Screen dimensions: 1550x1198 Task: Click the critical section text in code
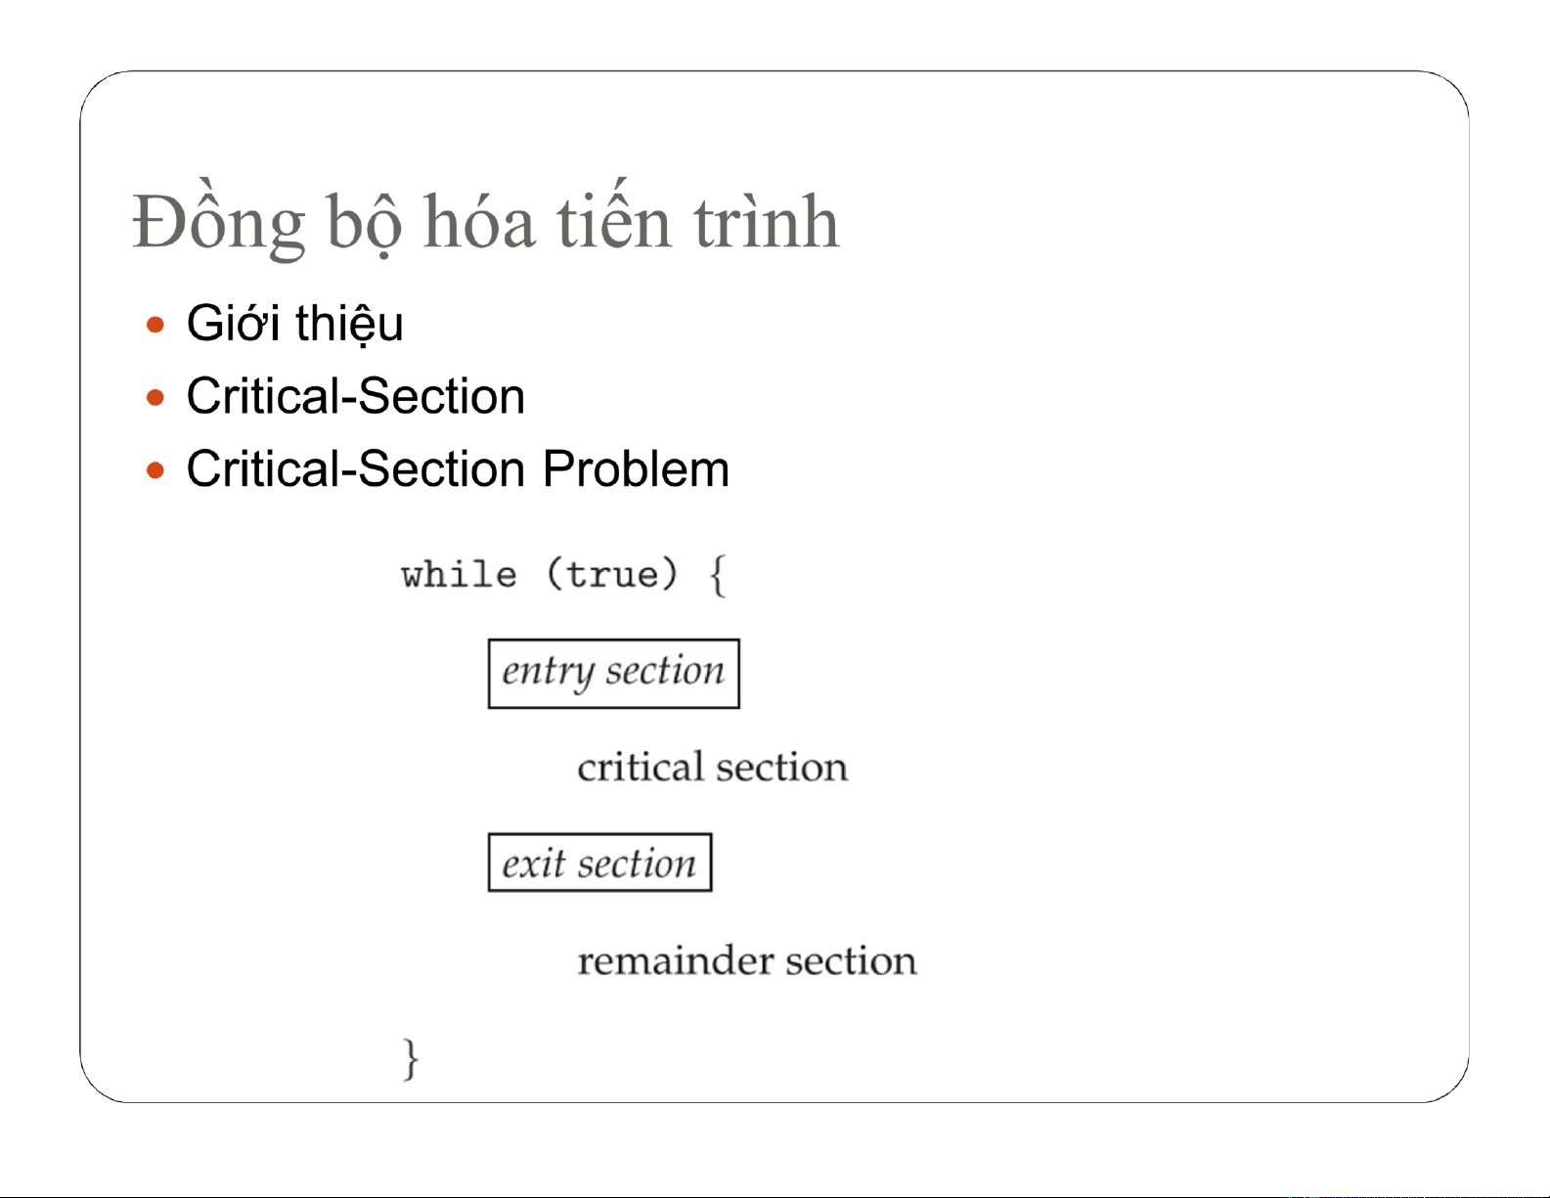click(712, 767)
